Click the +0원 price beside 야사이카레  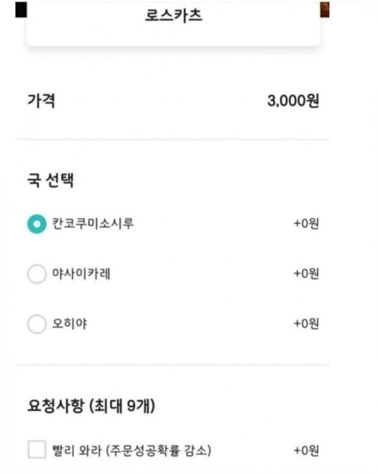[x=306, y=274]
